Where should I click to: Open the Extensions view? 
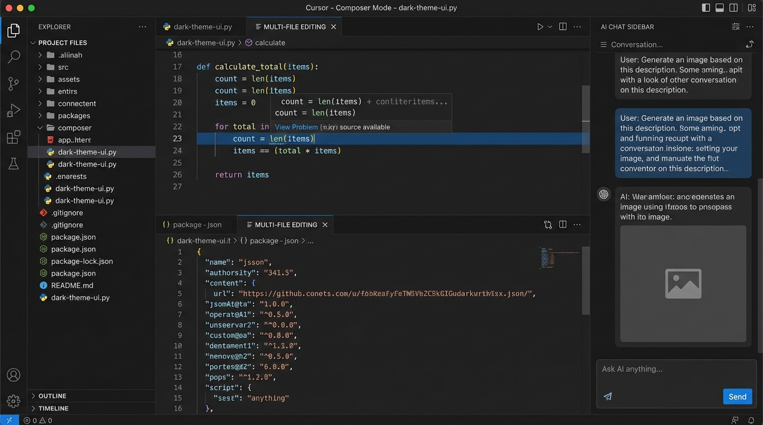[13, 137]
